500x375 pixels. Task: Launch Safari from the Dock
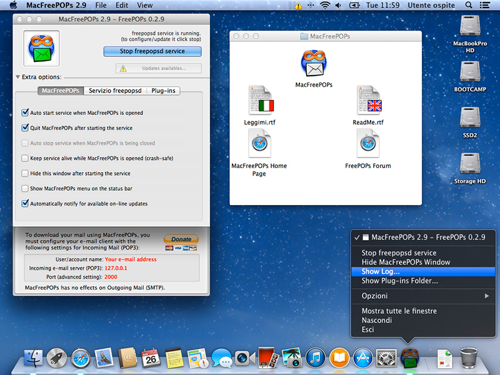[x=81, y=358]
